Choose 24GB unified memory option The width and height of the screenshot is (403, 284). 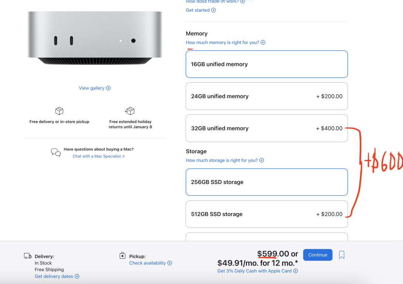point(267,96)
